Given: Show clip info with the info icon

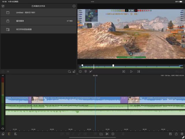Looking at the screenshot, I should click(x=80, y=72).
